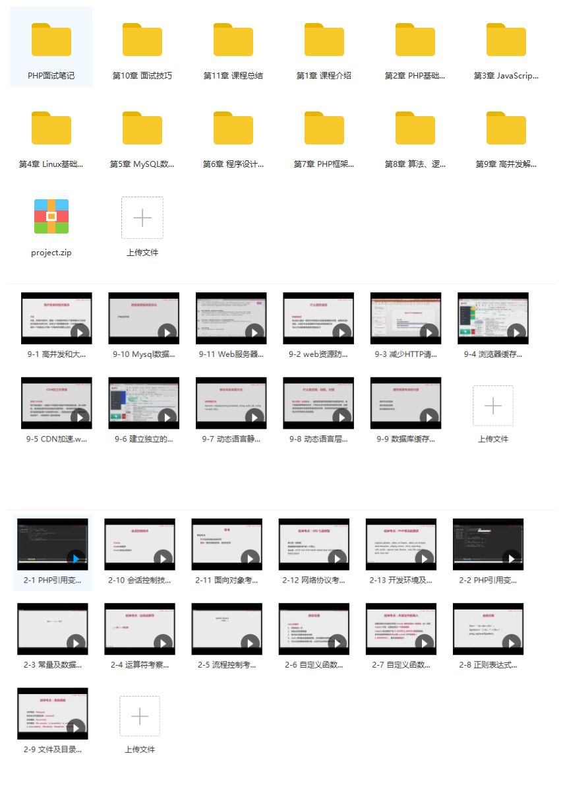Open the 第2章 PHP基础 folder
This screenshot has height=791, width=563.
(x=415, y=40)
